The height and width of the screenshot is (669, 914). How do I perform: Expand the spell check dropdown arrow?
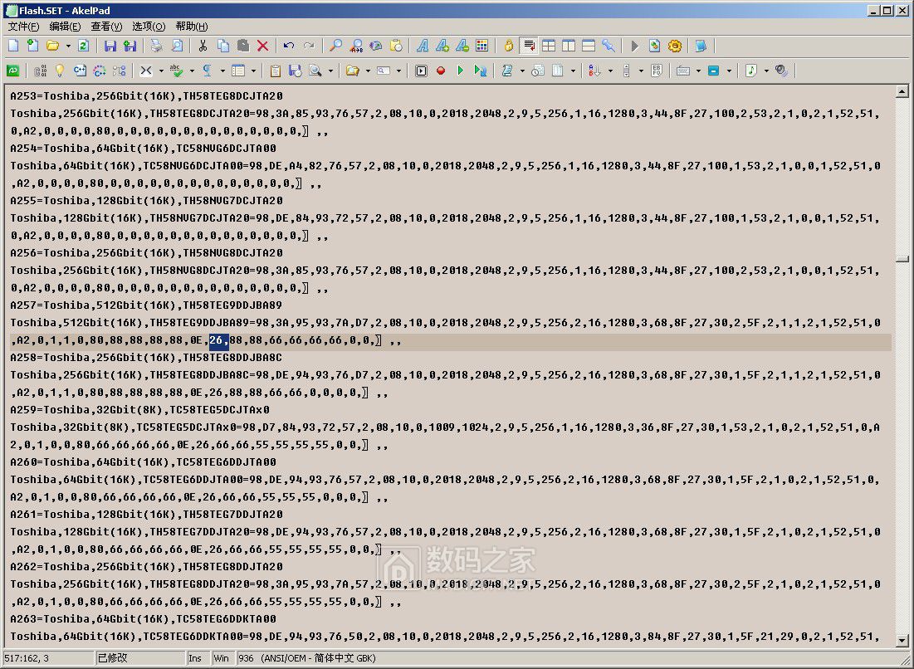coord(192,71)
